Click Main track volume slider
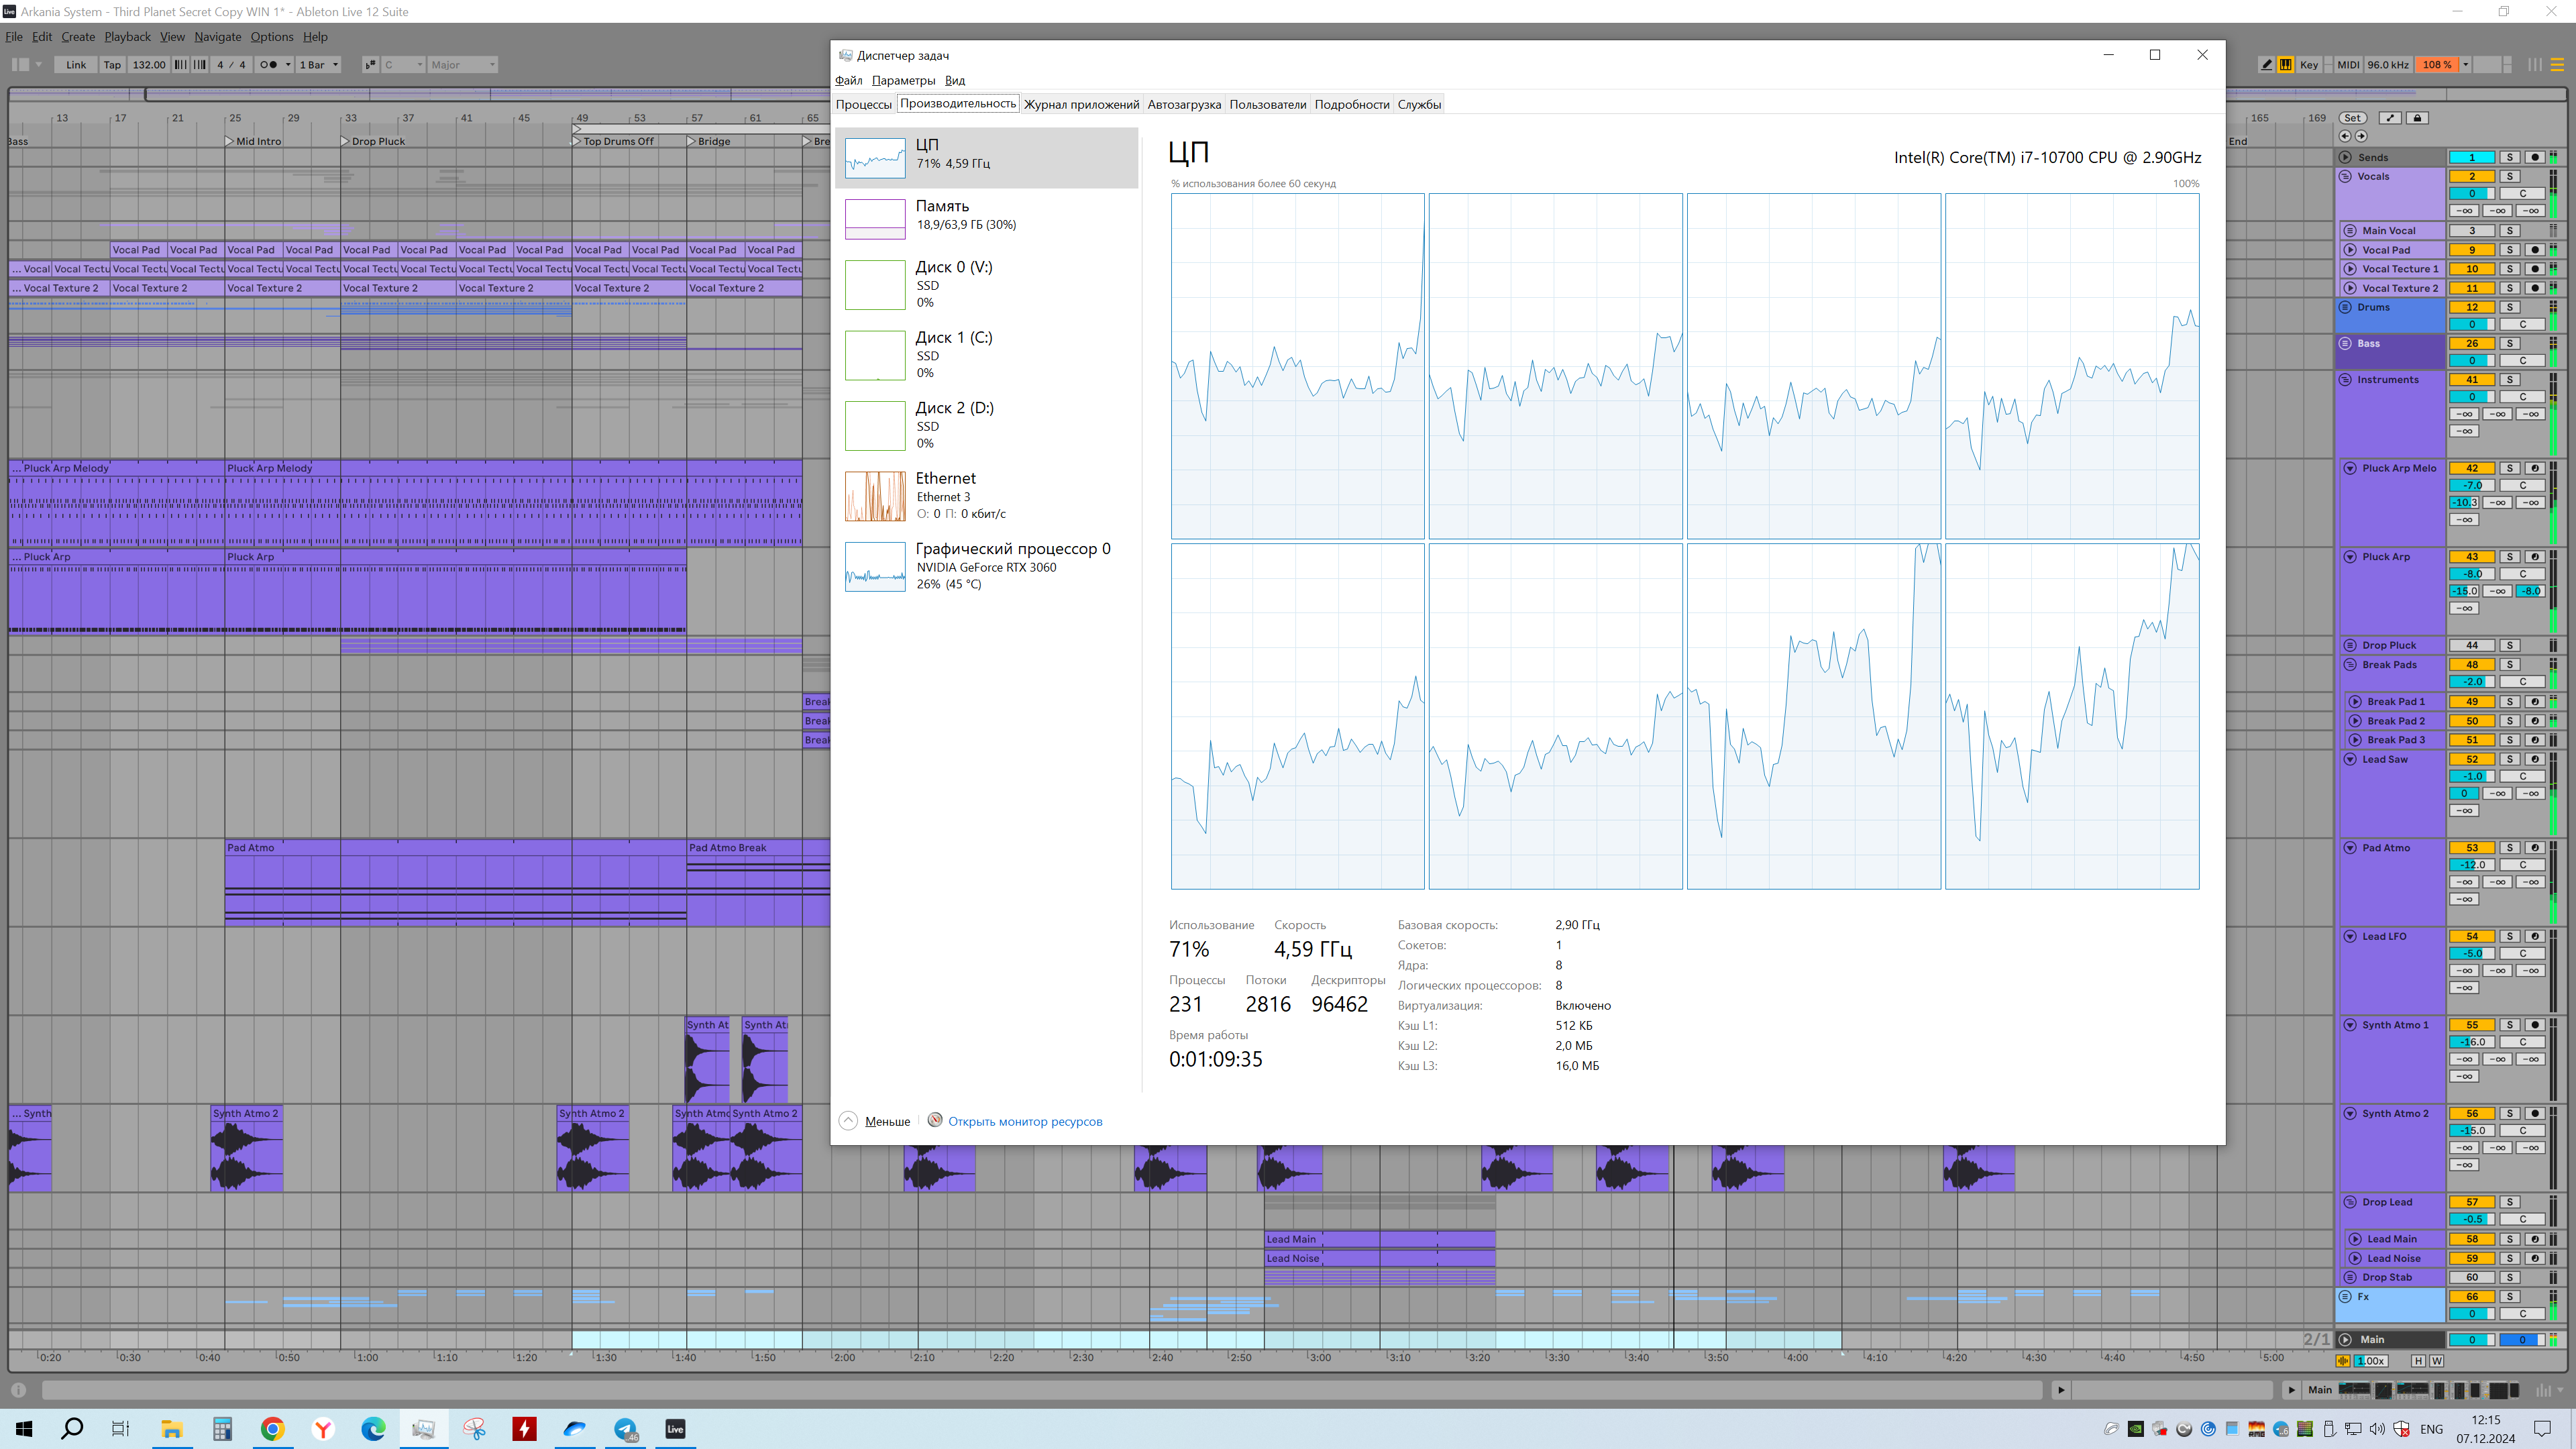Screen dimensions: 2576x1449 coord(2471,1340)
